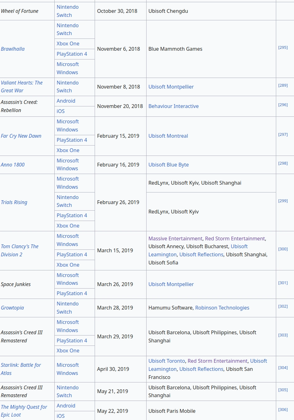Jump to citation reference 298

coord(283,163)
